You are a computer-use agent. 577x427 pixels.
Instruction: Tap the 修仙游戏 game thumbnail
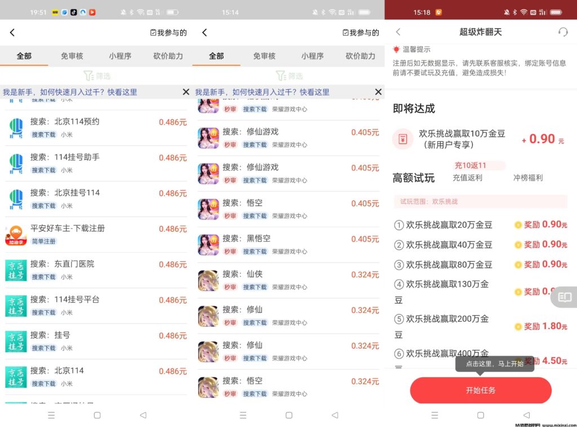coord(208,138)
